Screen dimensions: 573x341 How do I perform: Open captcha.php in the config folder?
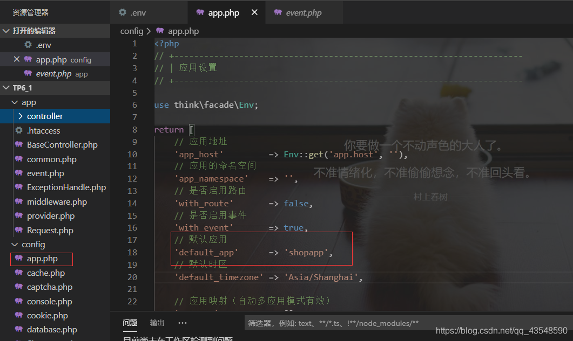click(x=55, y=287)
